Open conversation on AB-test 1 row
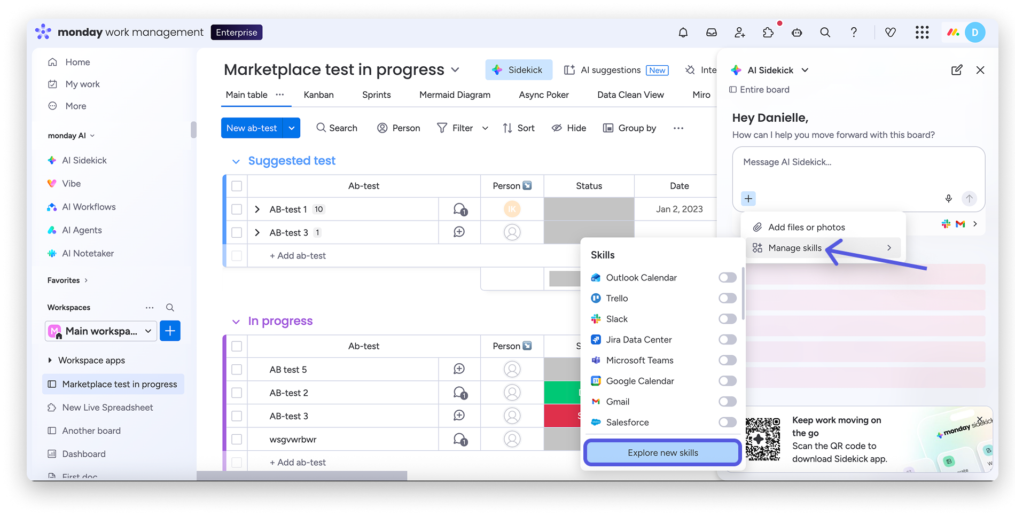 (x=459, y=209)
